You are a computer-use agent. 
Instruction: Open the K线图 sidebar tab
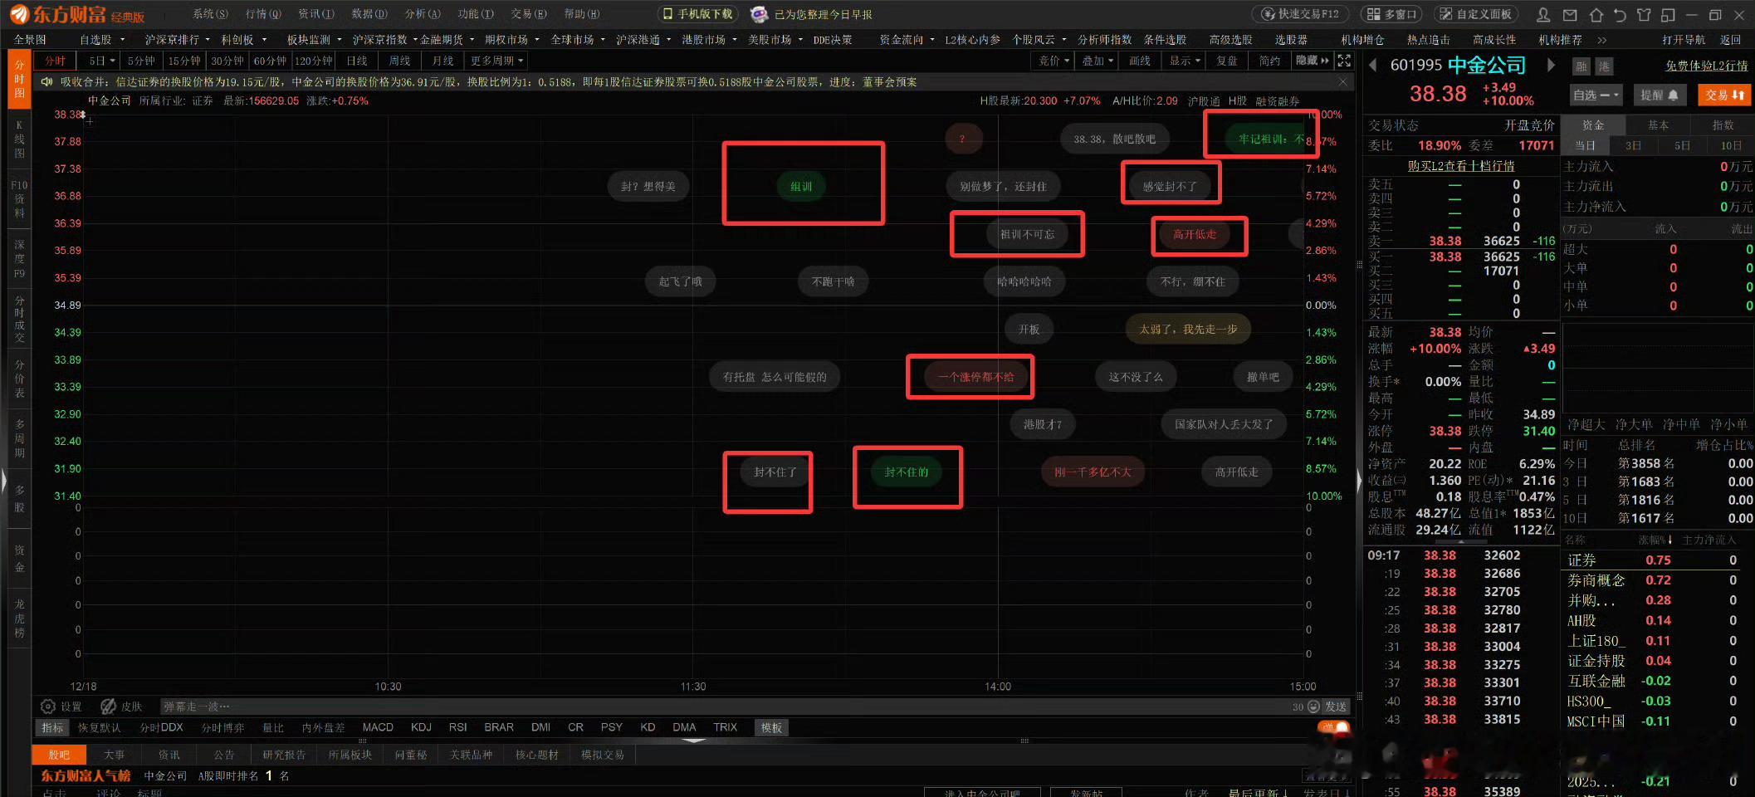[20, 139]
